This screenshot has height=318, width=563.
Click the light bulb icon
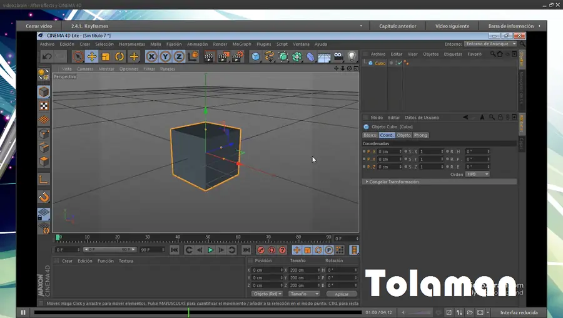(x=352, y=57)
